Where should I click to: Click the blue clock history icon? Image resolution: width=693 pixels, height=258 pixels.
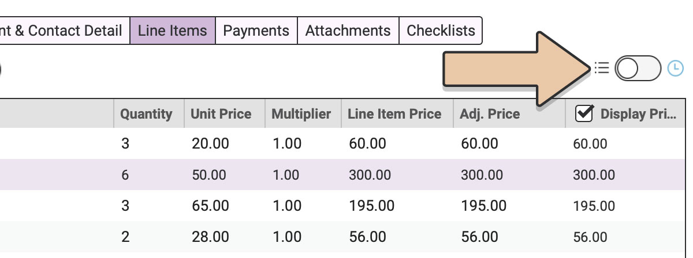tap(675, 69)
